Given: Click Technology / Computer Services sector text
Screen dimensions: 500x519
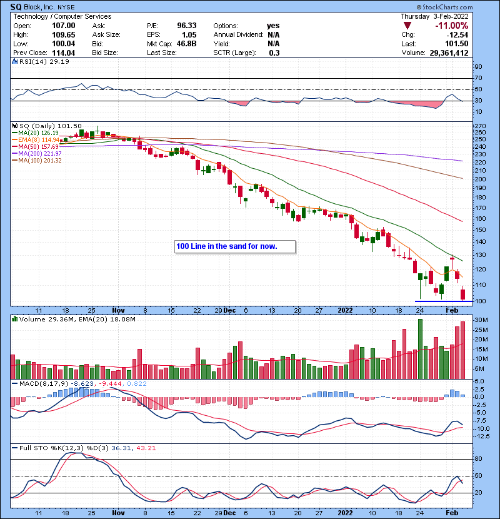Looking at the screenshot, I should pos(62,16).
